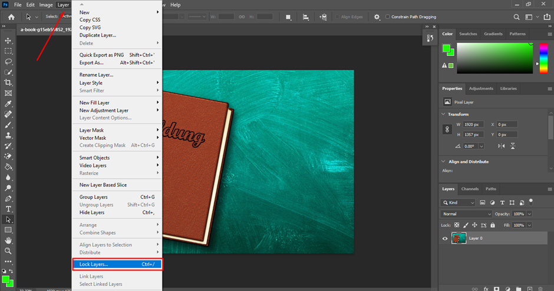Viewport: 554px width, 291px height.
Task: Filter layers by adjustment layer icon
Action: pos(492,203)
